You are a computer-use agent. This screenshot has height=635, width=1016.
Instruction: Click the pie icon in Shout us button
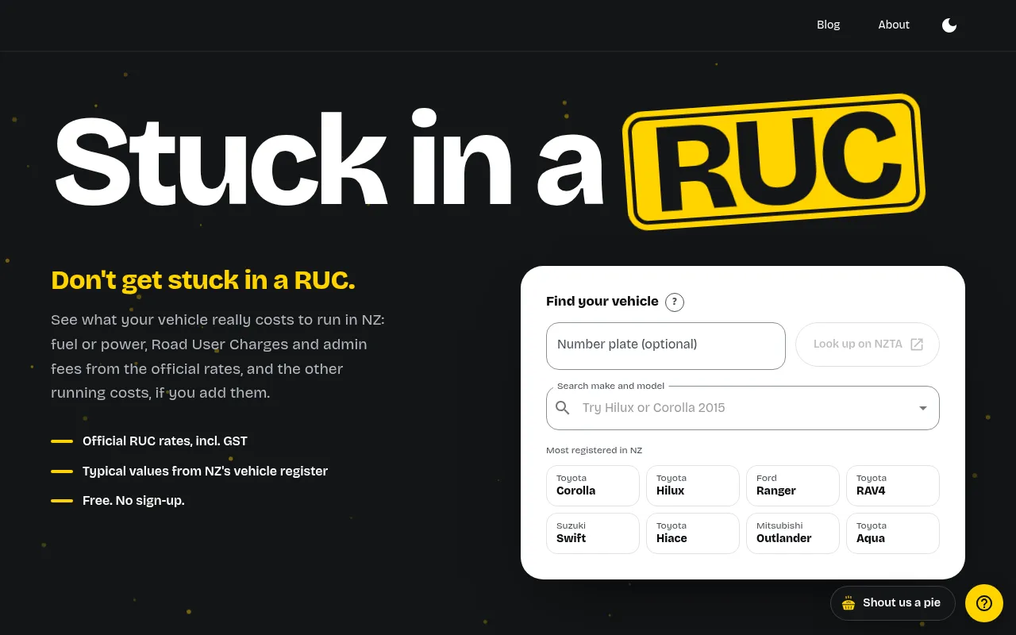point(849,603)
